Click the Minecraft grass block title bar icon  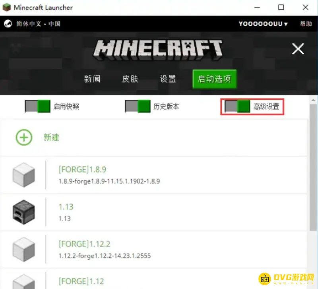pyautogui.click(x=7, y=8)
